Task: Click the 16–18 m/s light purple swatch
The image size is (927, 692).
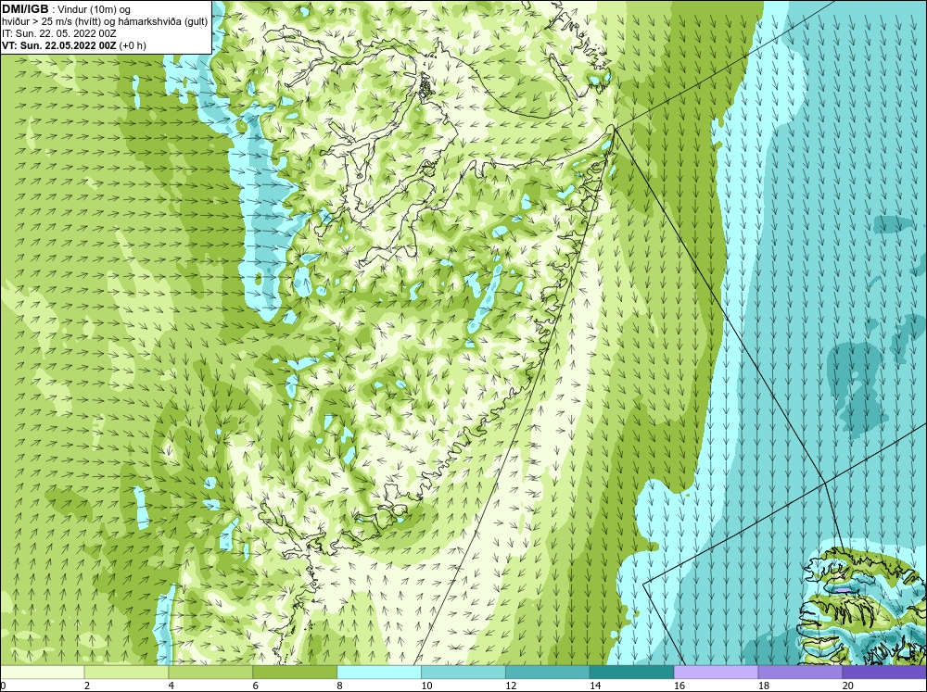Action: click(716, 672)
